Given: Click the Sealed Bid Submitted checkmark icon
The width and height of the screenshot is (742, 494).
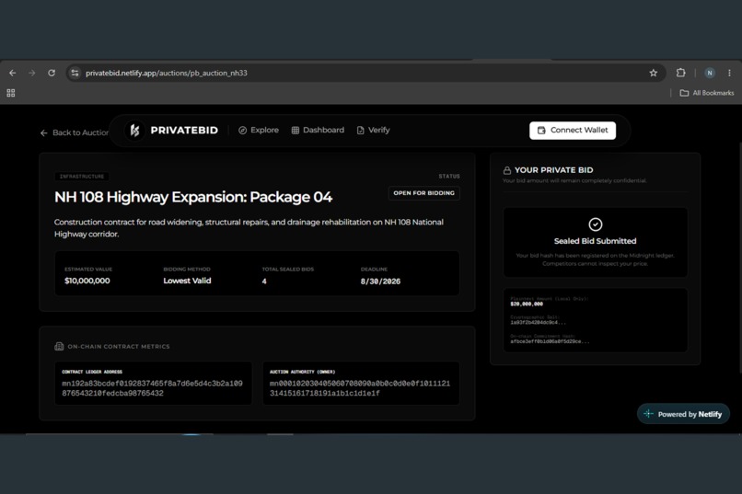Looking at the screenshot, I should pos(596,224).
